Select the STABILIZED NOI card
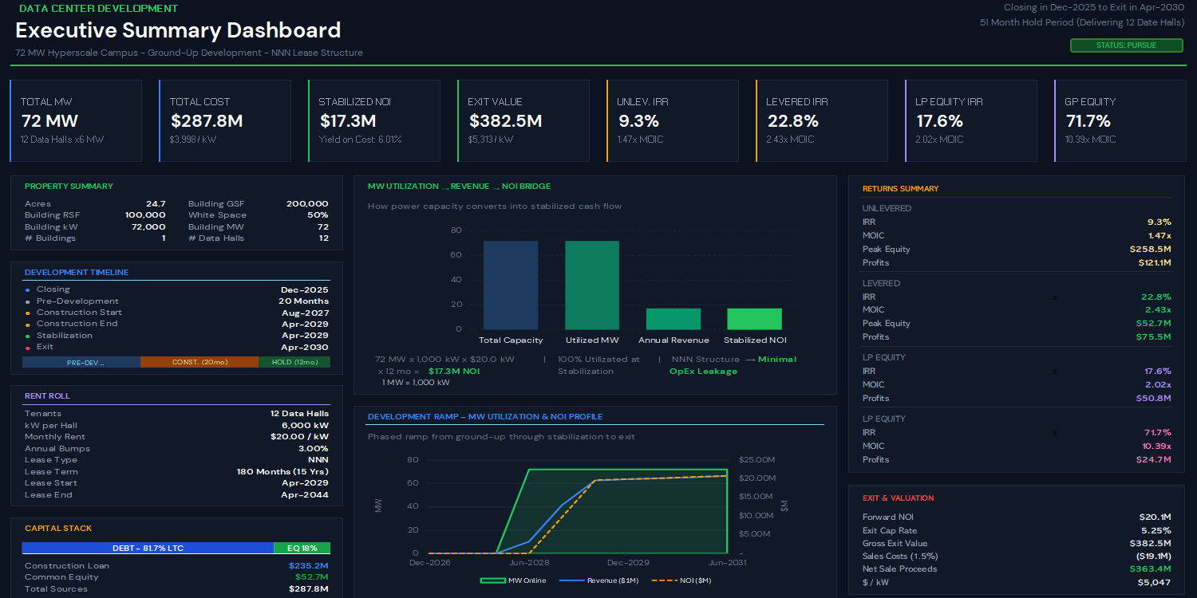The image size is (1197, 598). click(x=374, y=120)
